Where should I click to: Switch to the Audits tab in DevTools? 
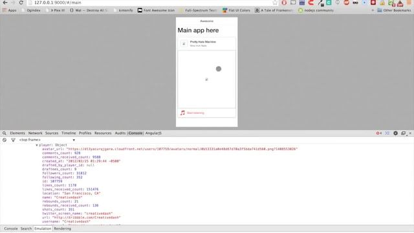coord(120,133)
